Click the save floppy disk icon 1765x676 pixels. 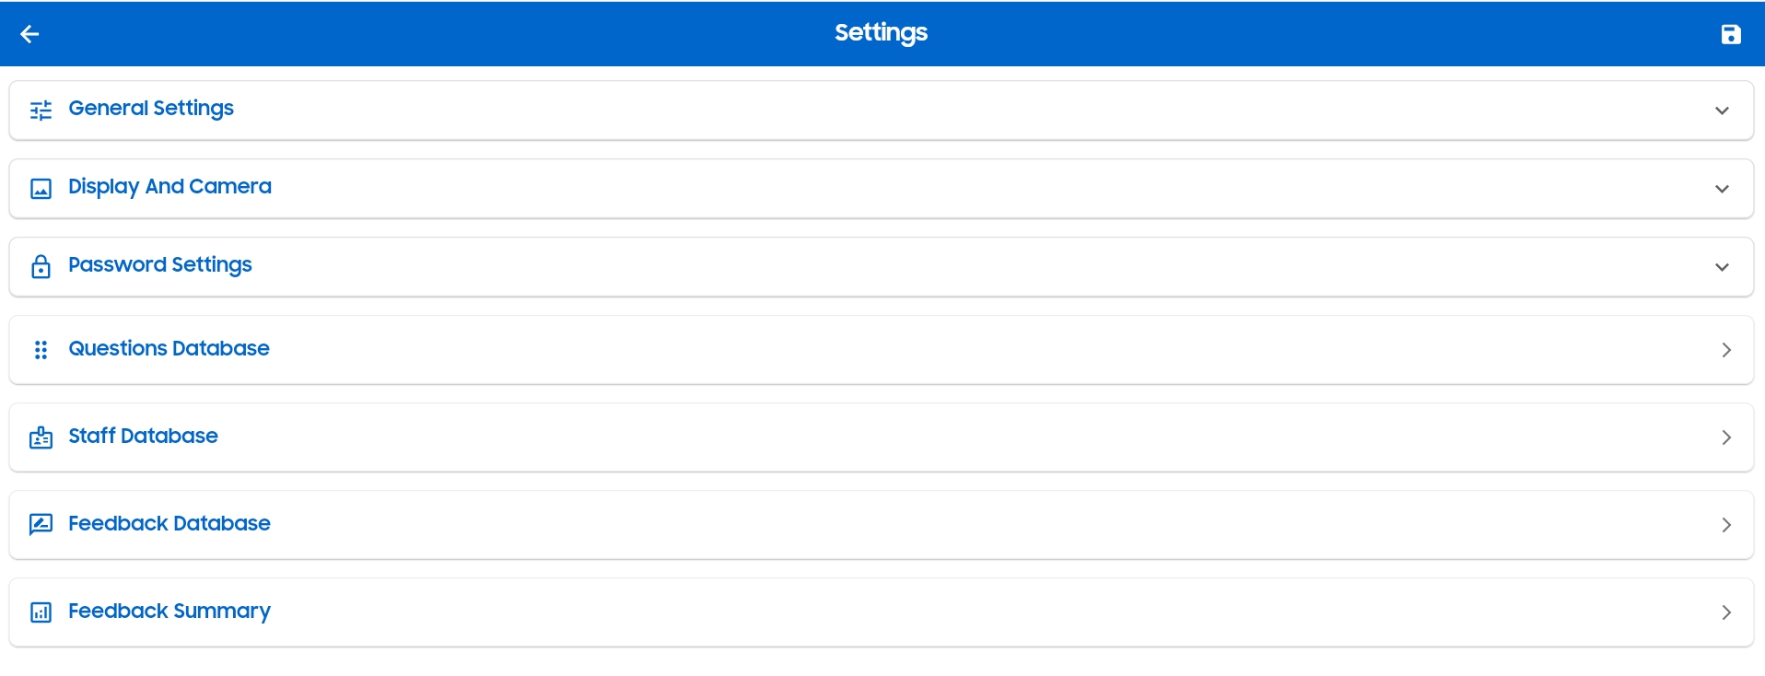coord(1731,34)
